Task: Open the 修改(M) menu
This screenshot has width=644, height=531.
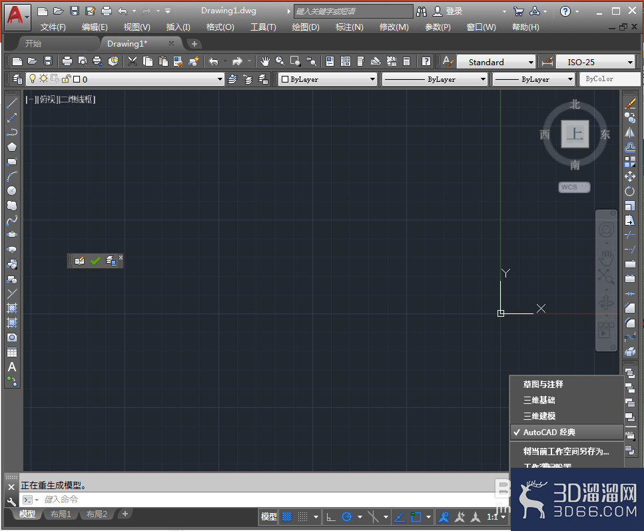Action: click(x=394, y=27)
